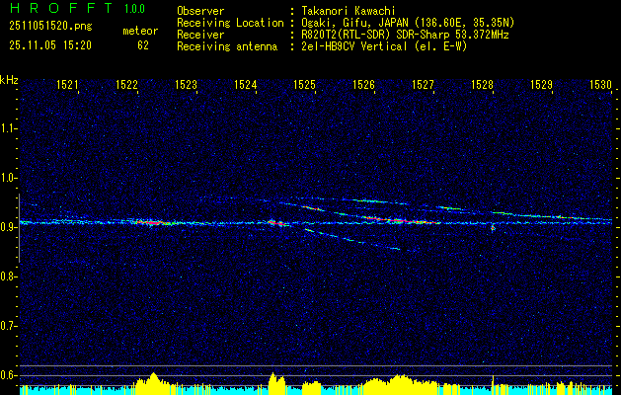Click the meteor count 62
The height and width of the screenshot is (395, 621).
[x=143, y=45]
